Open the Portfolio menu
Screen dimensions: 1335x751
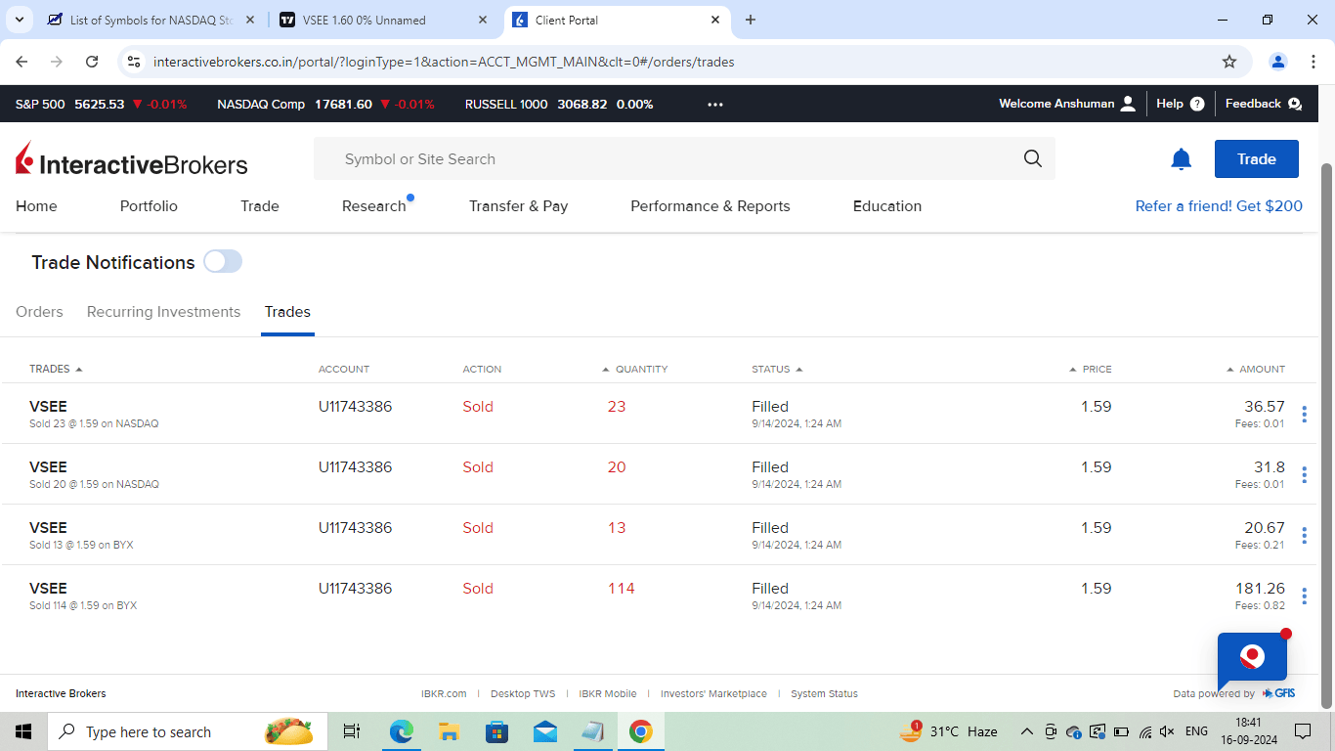[149, 206]
